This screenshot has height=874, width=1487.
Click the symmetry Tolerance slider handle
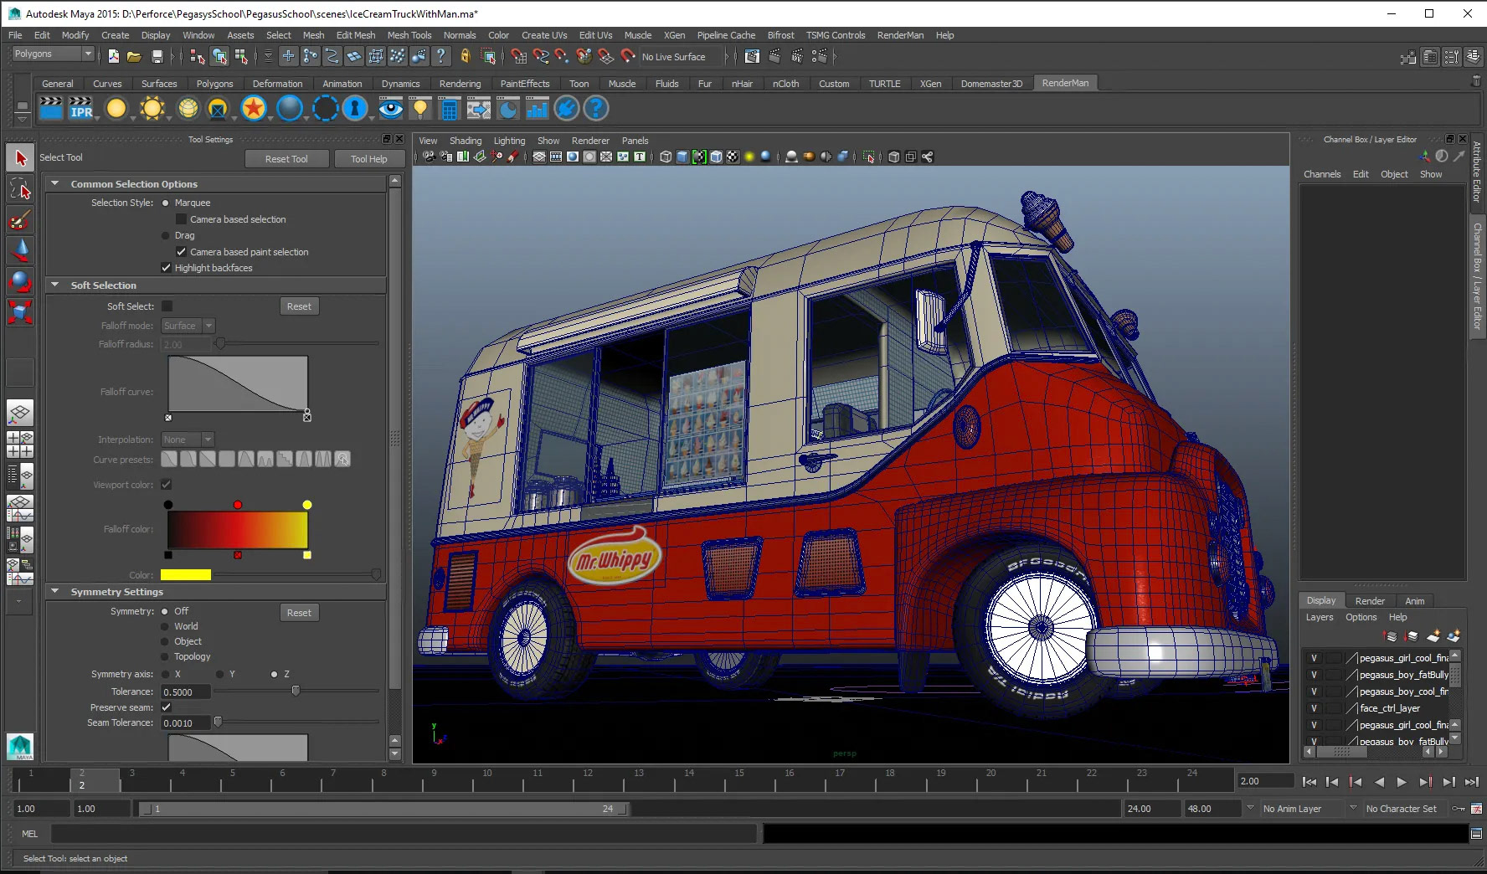coord(296,691)
